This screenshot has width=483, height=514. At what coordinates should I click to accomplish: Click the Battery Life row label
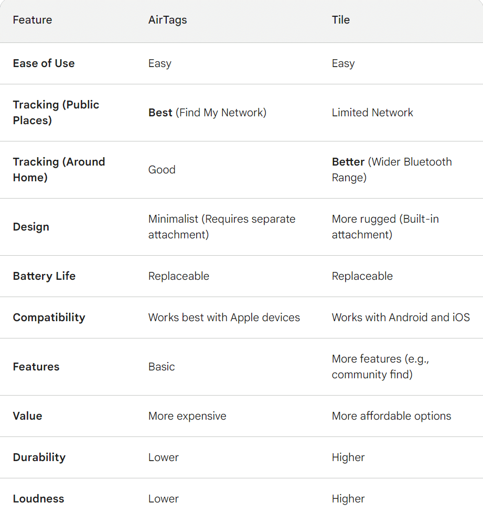44,276
